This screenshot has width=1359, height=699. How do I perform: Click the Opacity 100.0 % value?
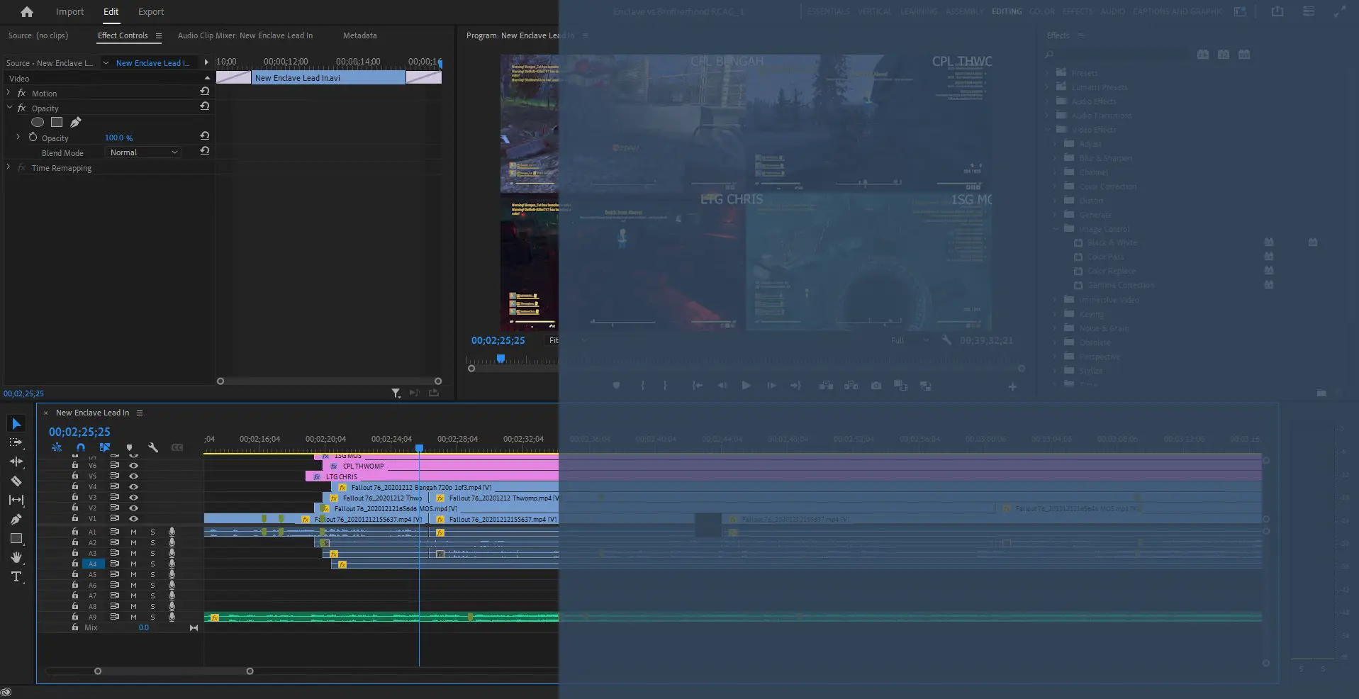(x=118, y=138)
